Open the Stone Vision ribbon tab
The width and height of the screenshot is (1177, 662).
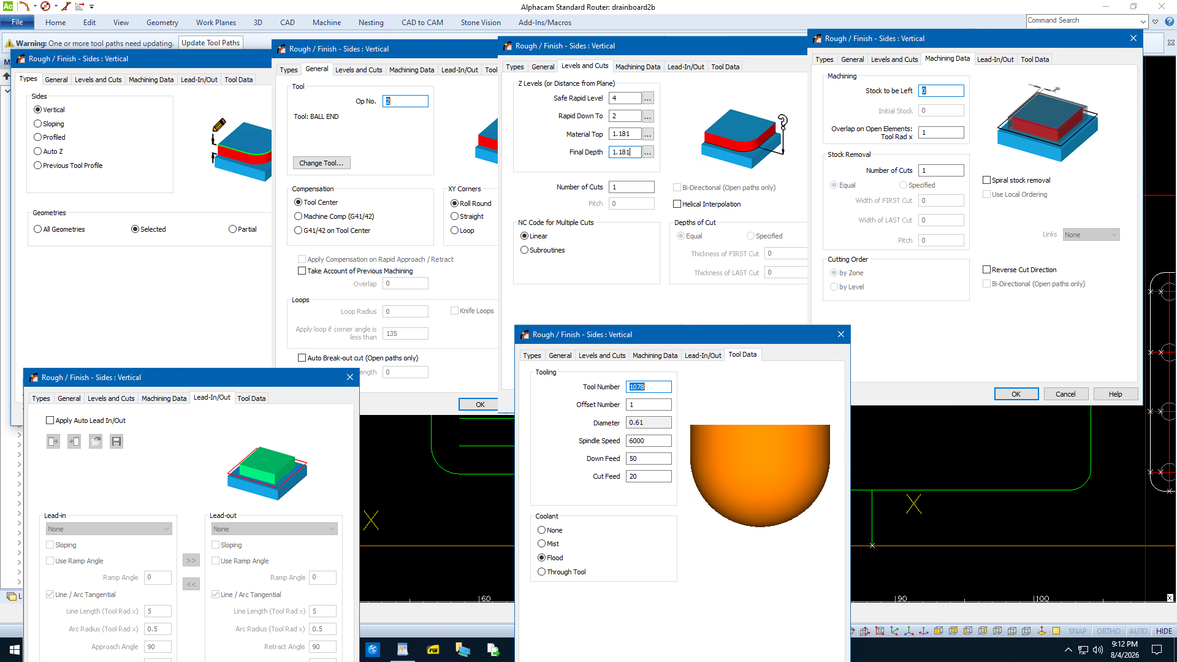pos(481,23)
